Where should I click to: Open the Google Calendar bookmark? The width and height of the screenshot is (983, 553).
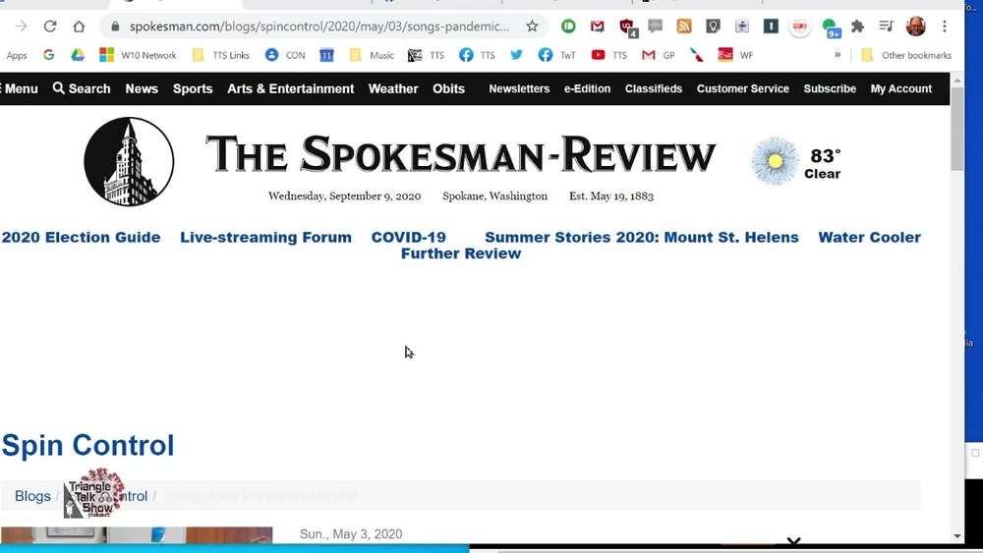pos(326,55)
